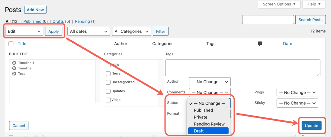The width and height of the screenshot is (331, 137).
Task: Check the News category checkbox
Action: [x=108, y=74]
